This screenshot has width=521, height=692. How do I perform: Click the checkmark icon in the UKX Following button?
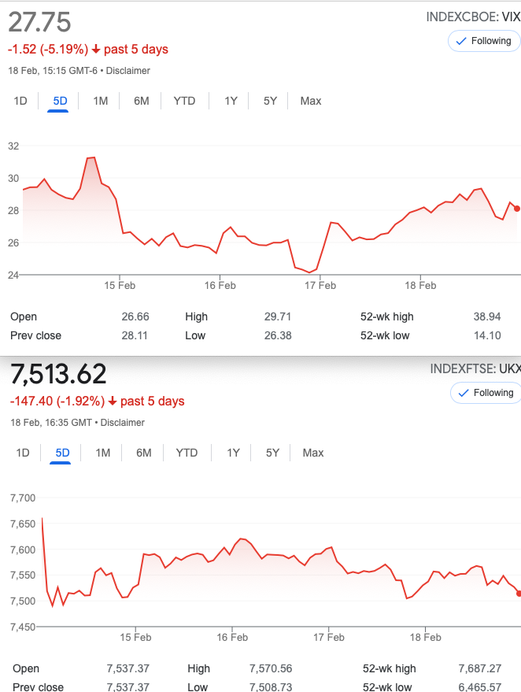point(464,393)
